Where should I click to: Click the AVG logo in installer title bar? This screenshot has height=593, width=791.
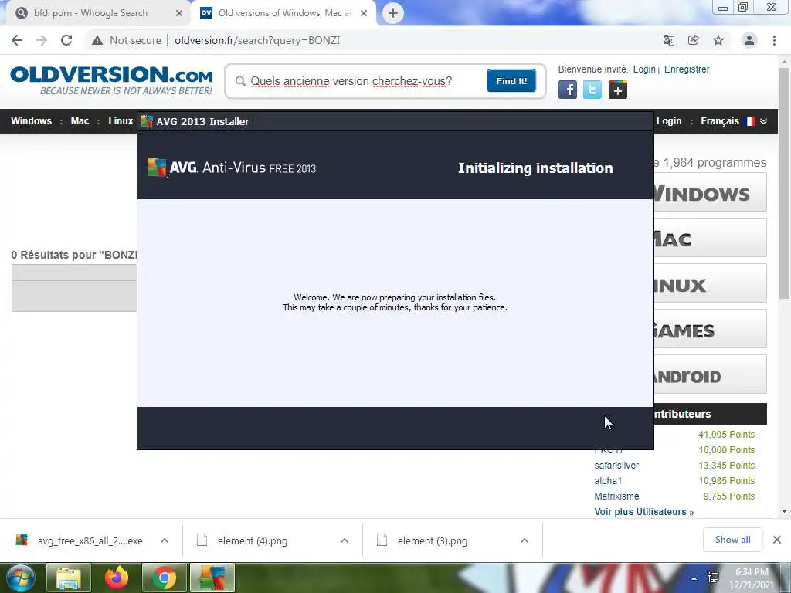point(146,121)
